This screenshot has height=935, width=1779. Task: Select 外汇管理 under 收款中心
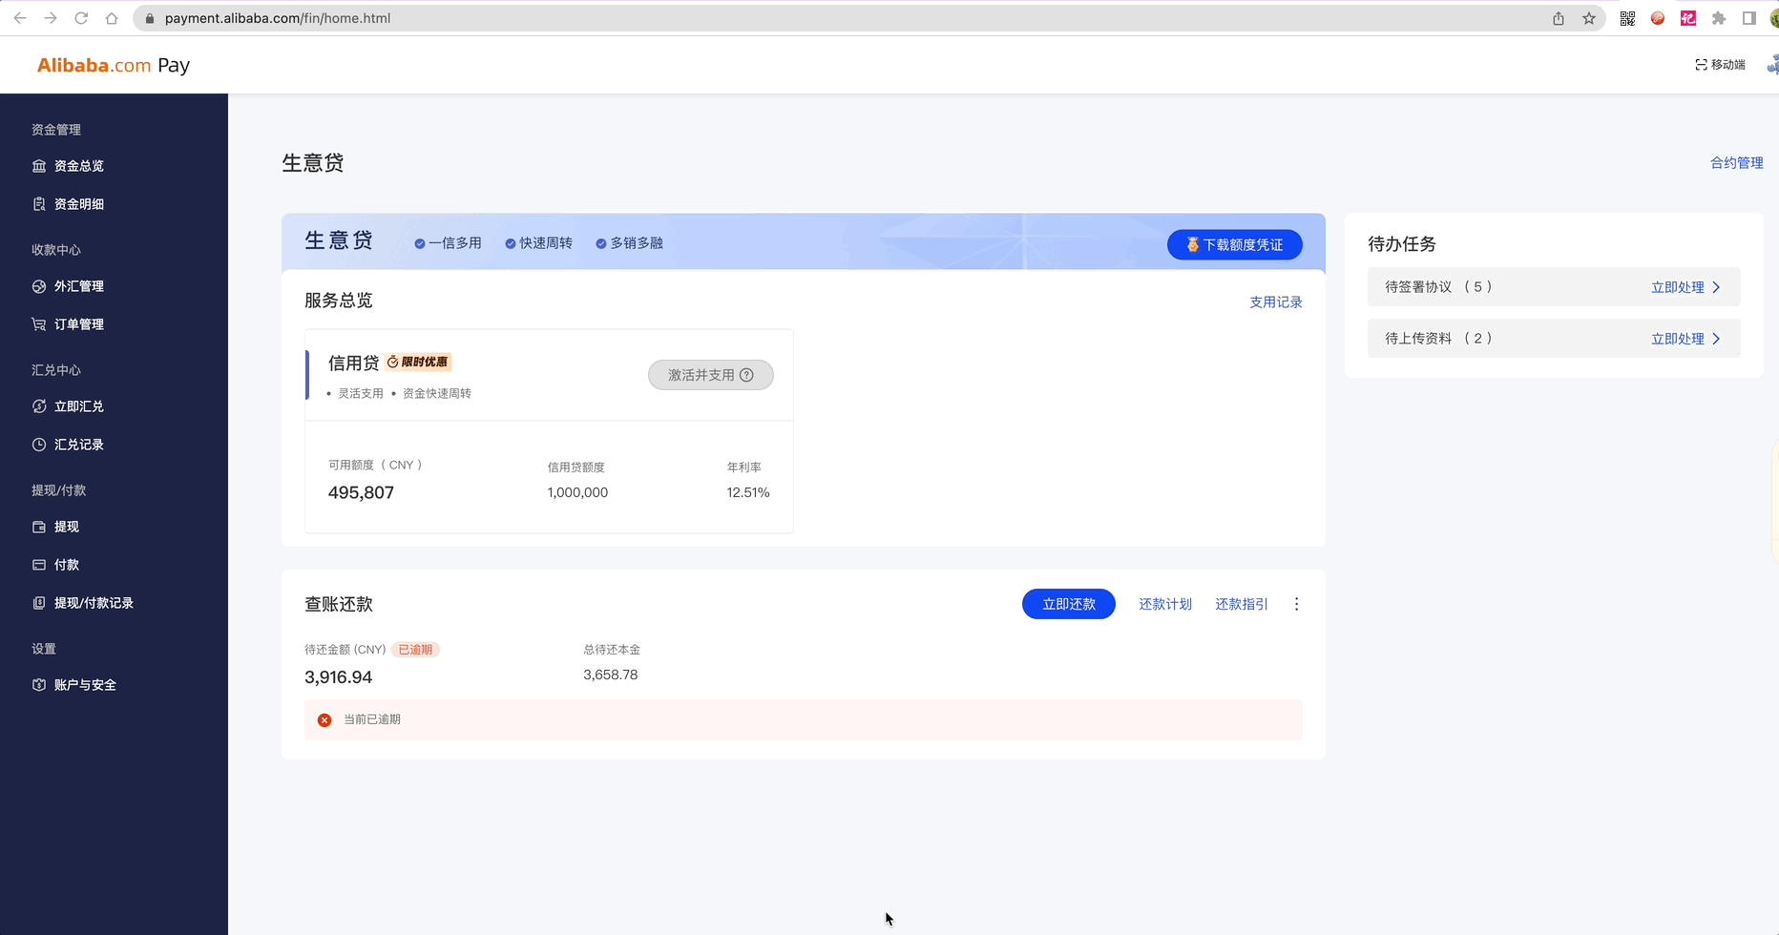[x=79, y=285]
